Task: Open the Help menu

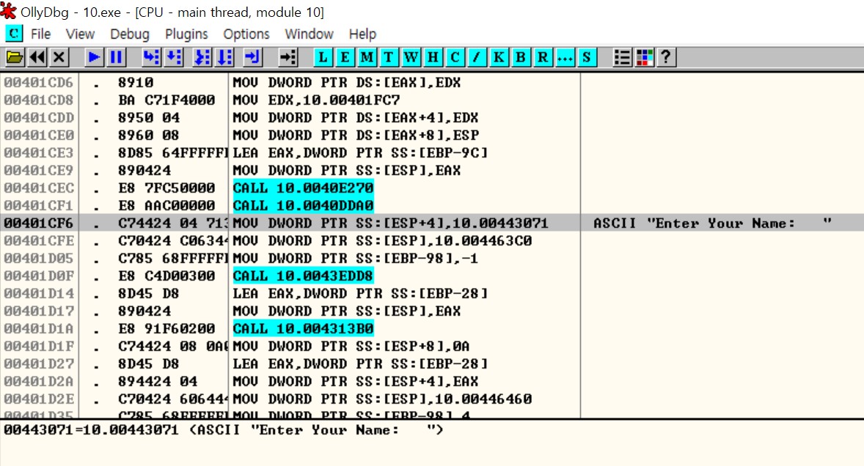Action: pyautogui.click(x=362, y=34)
